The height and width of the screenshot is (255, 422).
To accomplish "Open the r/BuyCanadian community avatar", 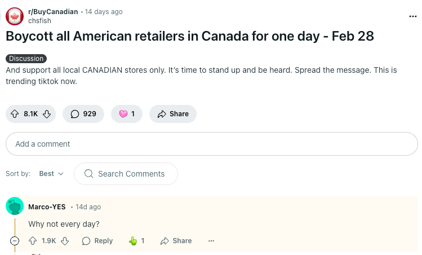I will point(15,16).
